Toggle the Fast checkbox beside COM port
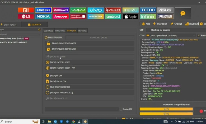The height and width of the screenshot is (124, 206). pyautogui.click(x=199, y=35)
